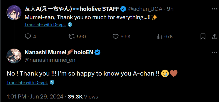Viewport: 219px width, 102px height.
Task: Click the reply icon on A-chan's tweet
Action: coord(28,36)
